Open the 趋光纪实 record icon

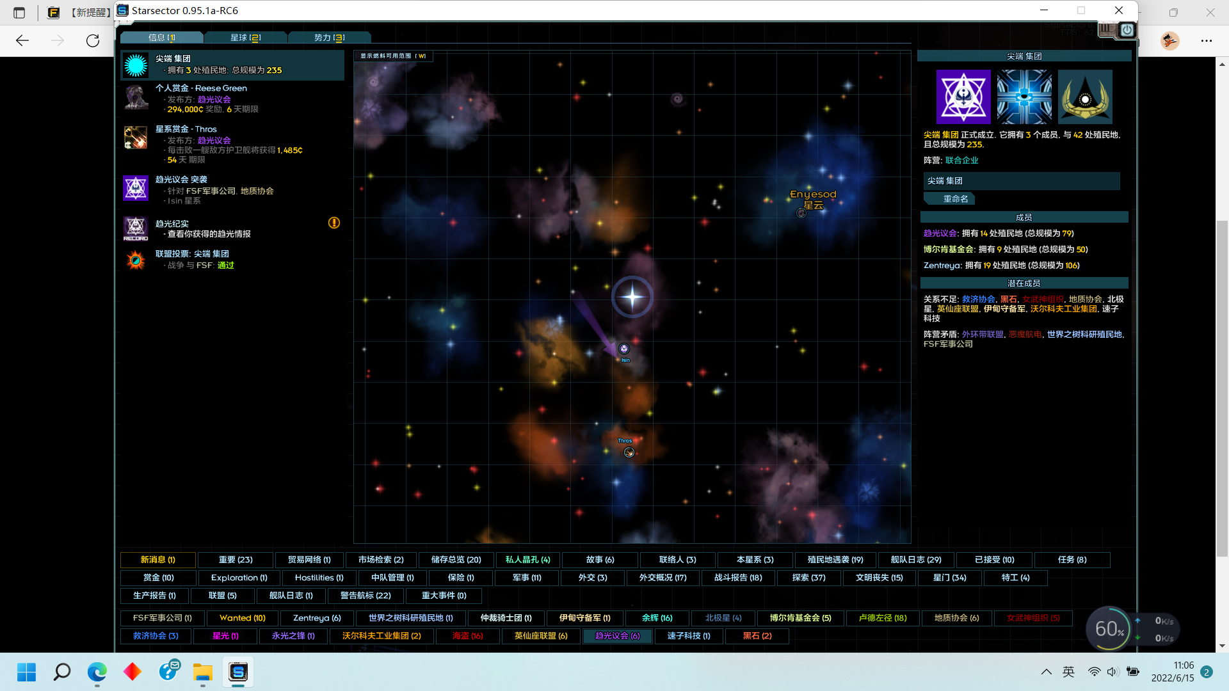tap(136, 228)
